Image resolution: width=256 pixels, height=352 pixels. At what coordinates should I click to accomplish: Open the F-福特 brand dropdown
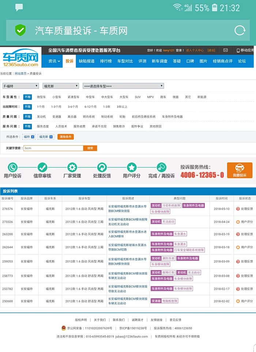tap(20, 86)
